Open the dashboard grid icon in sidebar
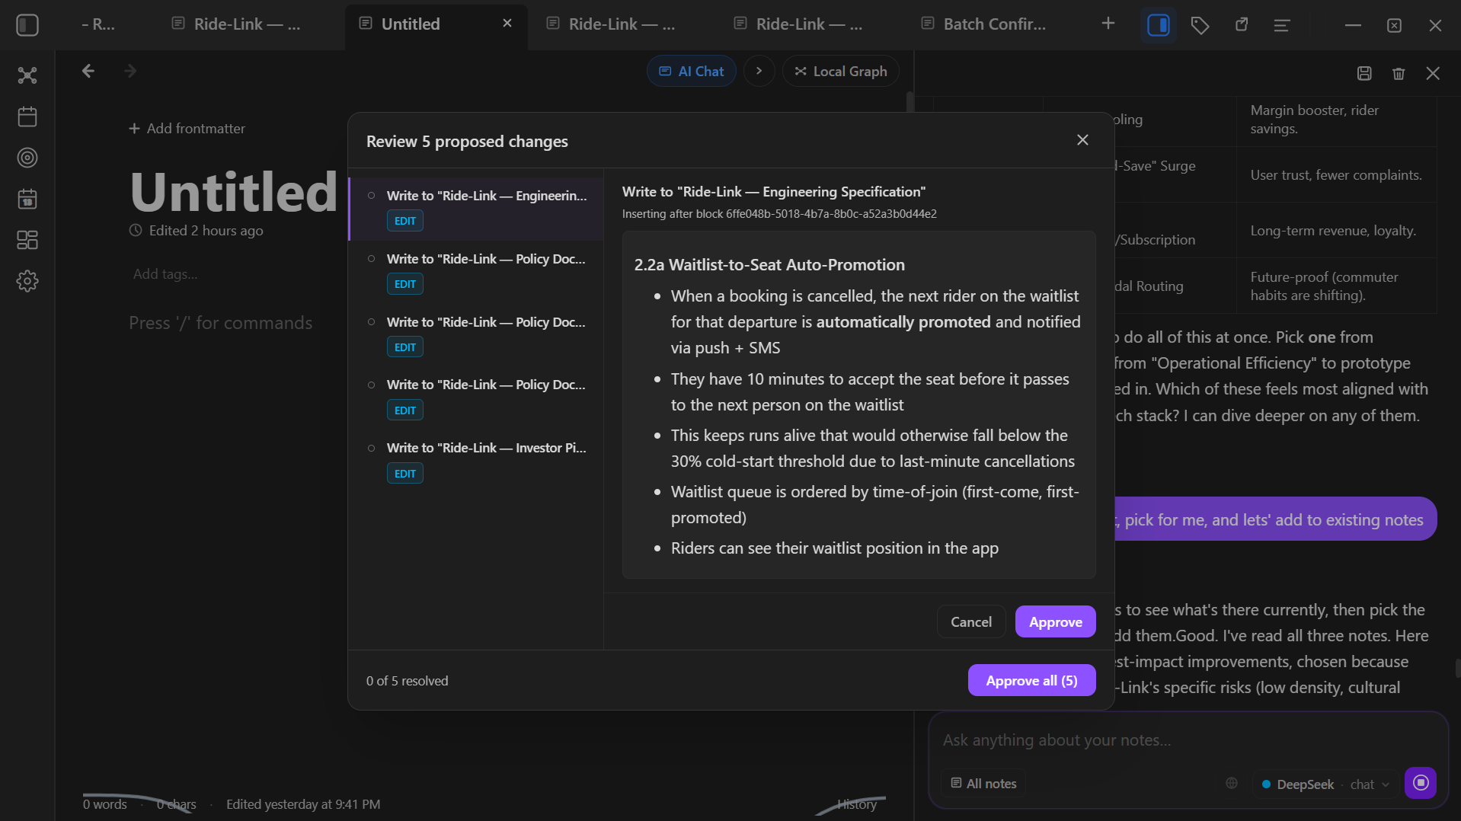Screen dimensions: 1461x821 click(27, 240)
